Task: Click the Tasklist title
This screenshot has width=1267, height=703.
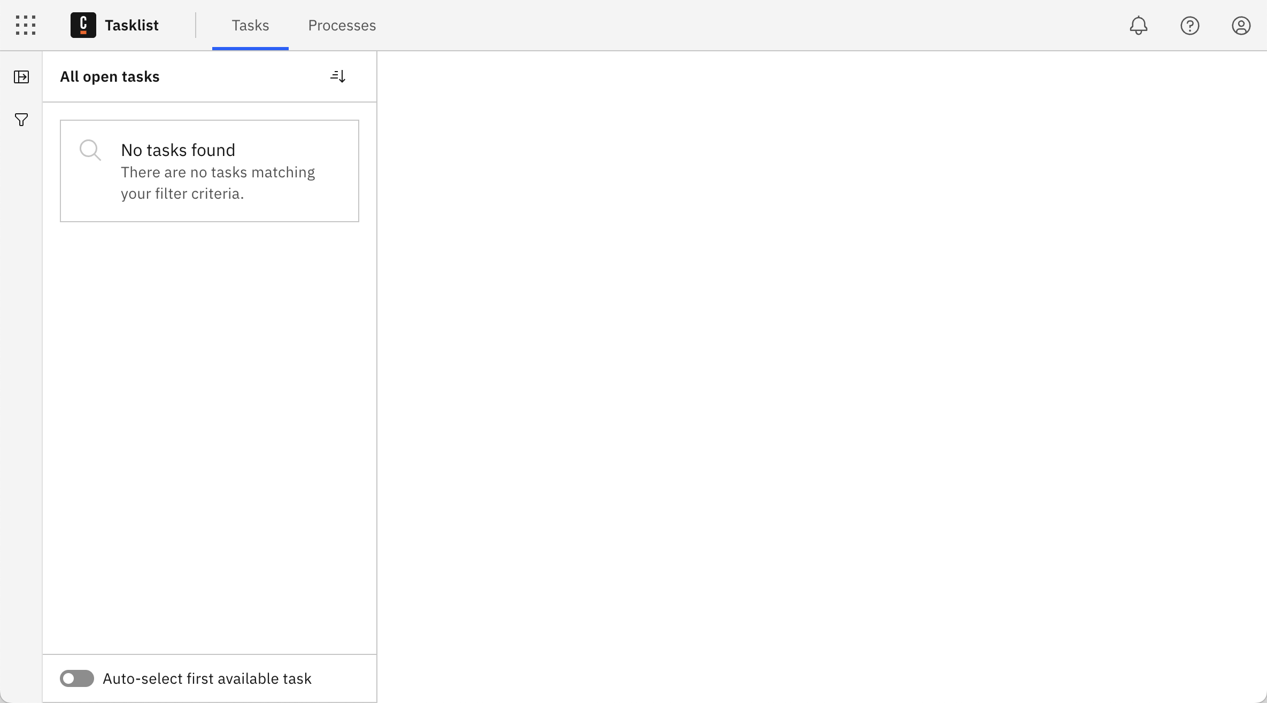Action: click(x=132, y=25)
